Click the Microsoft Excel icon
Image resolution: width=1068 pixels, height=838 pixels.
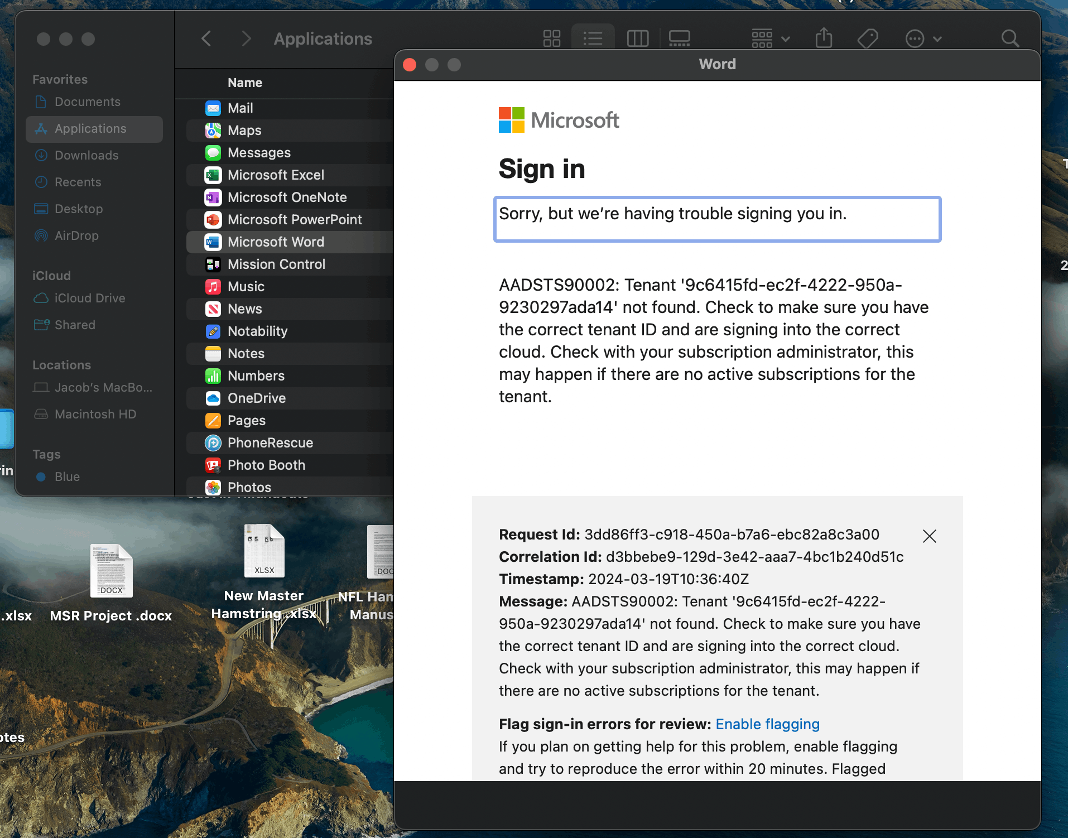pos(213,175)
